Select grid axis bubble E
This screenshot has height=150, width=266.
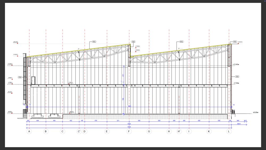pos(107,131)
